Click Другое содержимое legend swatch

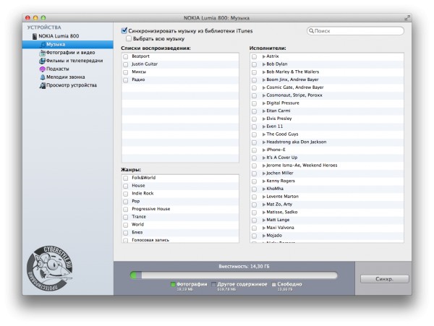213,284
